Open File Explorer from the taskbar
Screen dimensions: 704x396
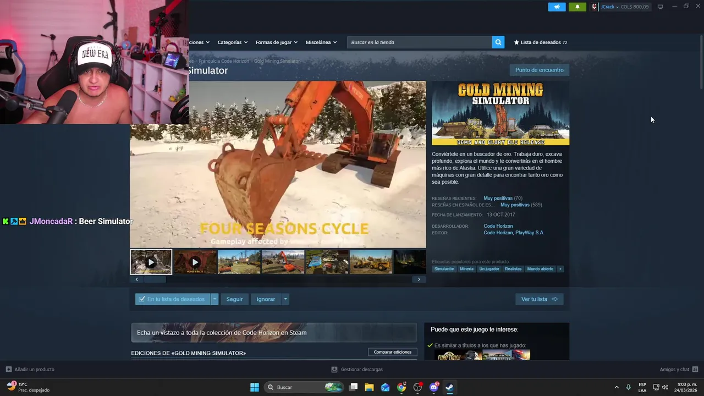[369, 387]
